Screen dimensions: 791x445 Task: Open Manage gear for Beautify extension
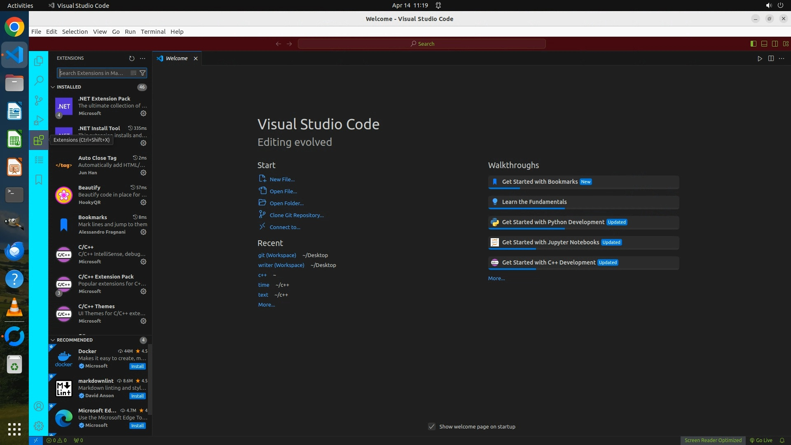[x=143, y=202]
